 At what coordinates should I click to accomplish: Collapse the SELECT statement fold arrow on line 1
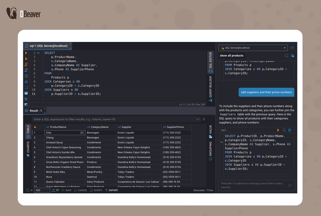(x=38, y=53)
